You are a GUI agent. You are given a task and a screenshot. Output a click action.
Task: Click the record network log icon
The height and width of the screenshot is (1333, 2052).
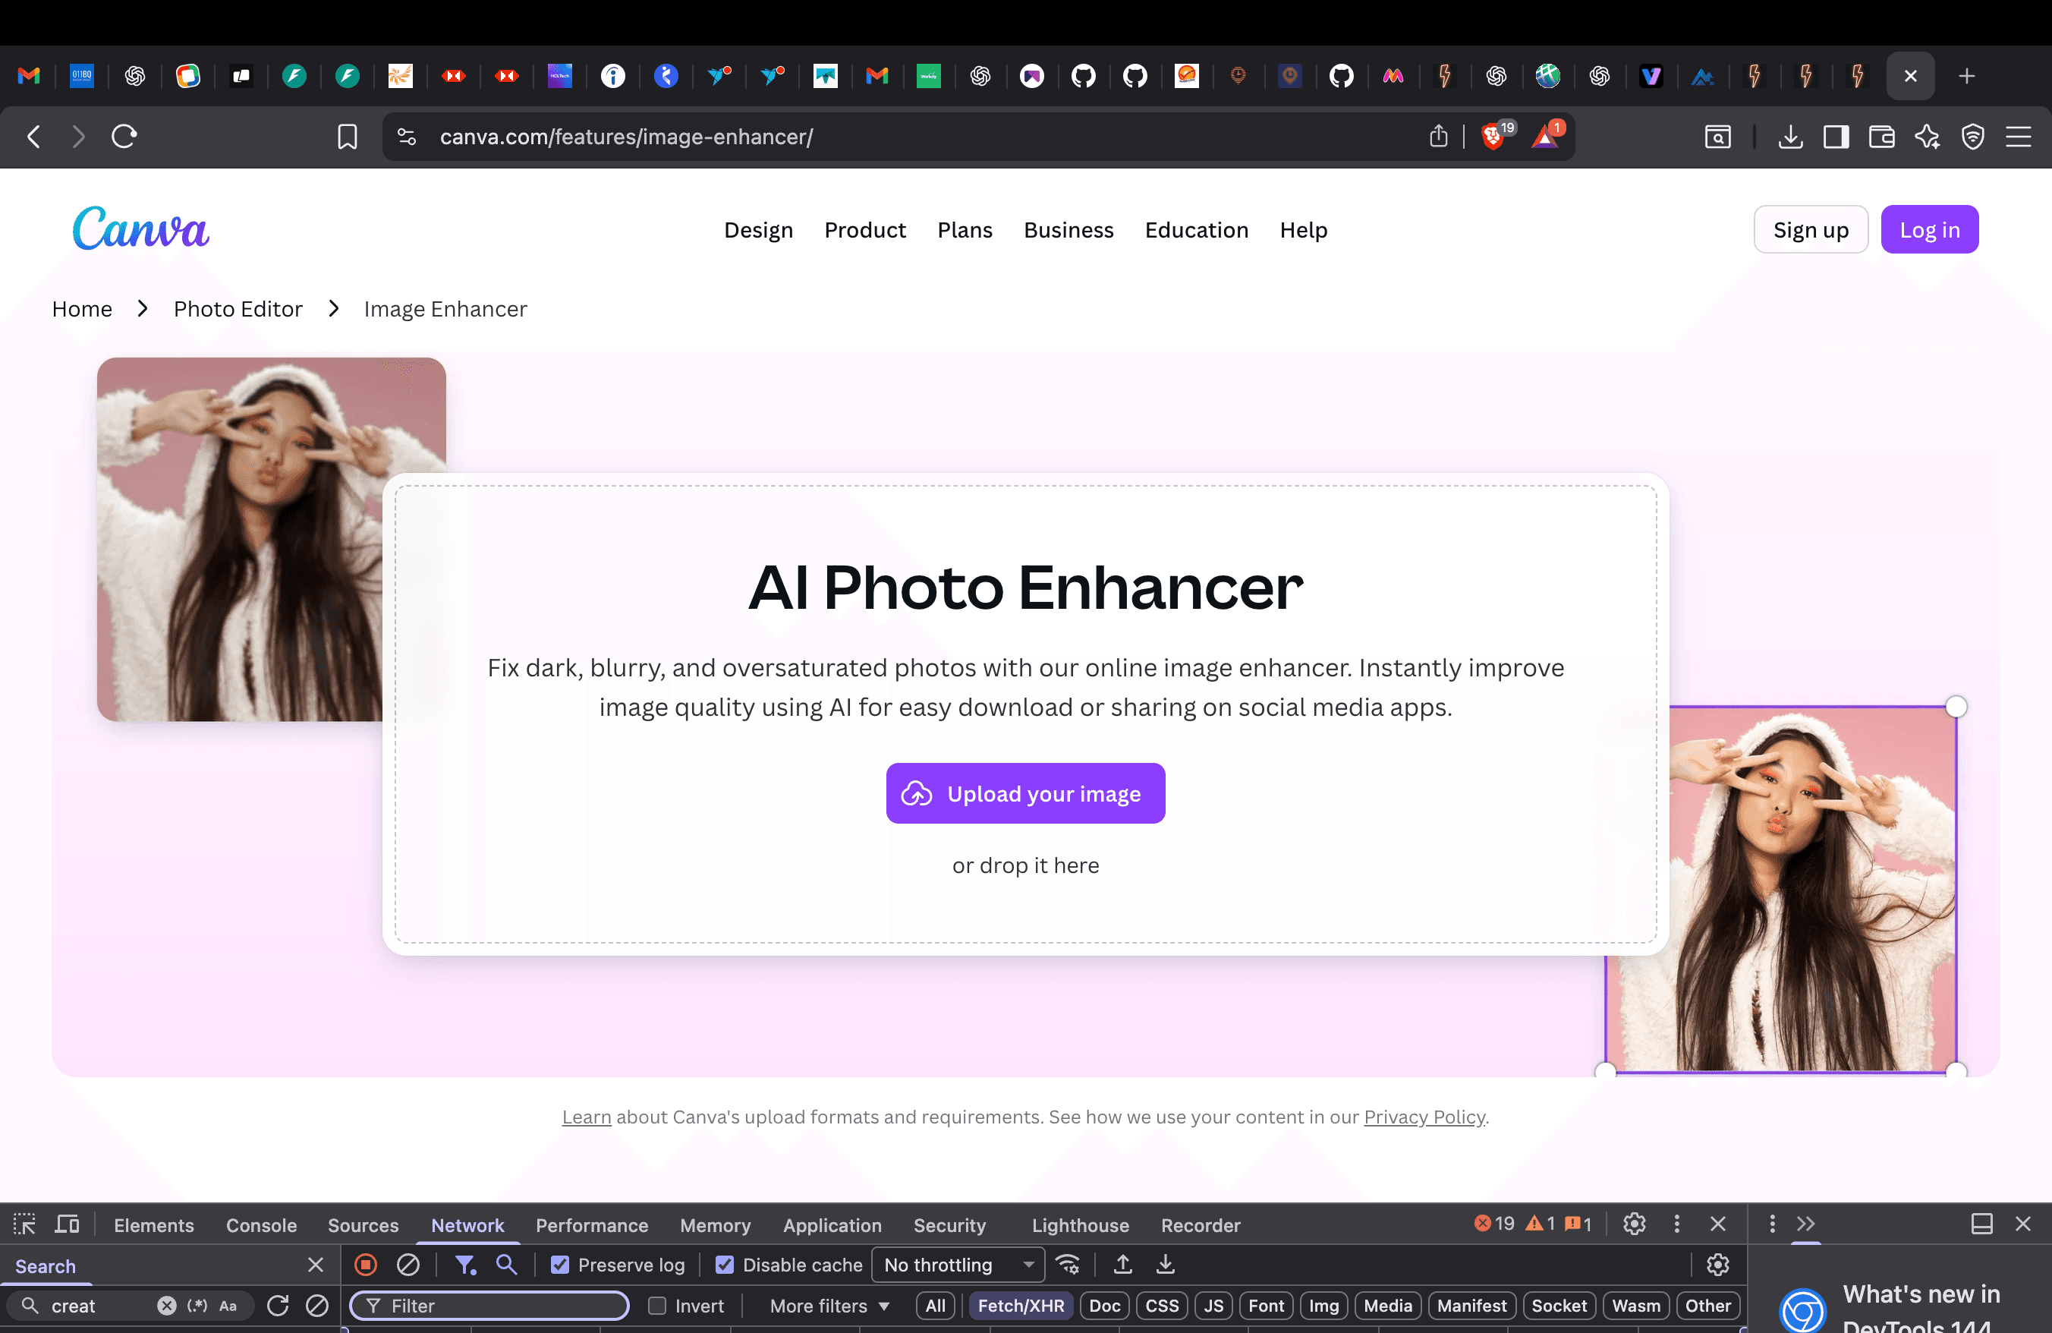pos(366,1265)
